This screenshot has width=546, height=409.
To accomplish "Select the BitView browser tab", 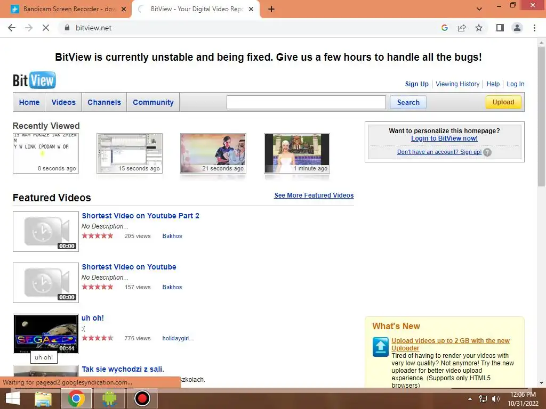I will point(196,9).
